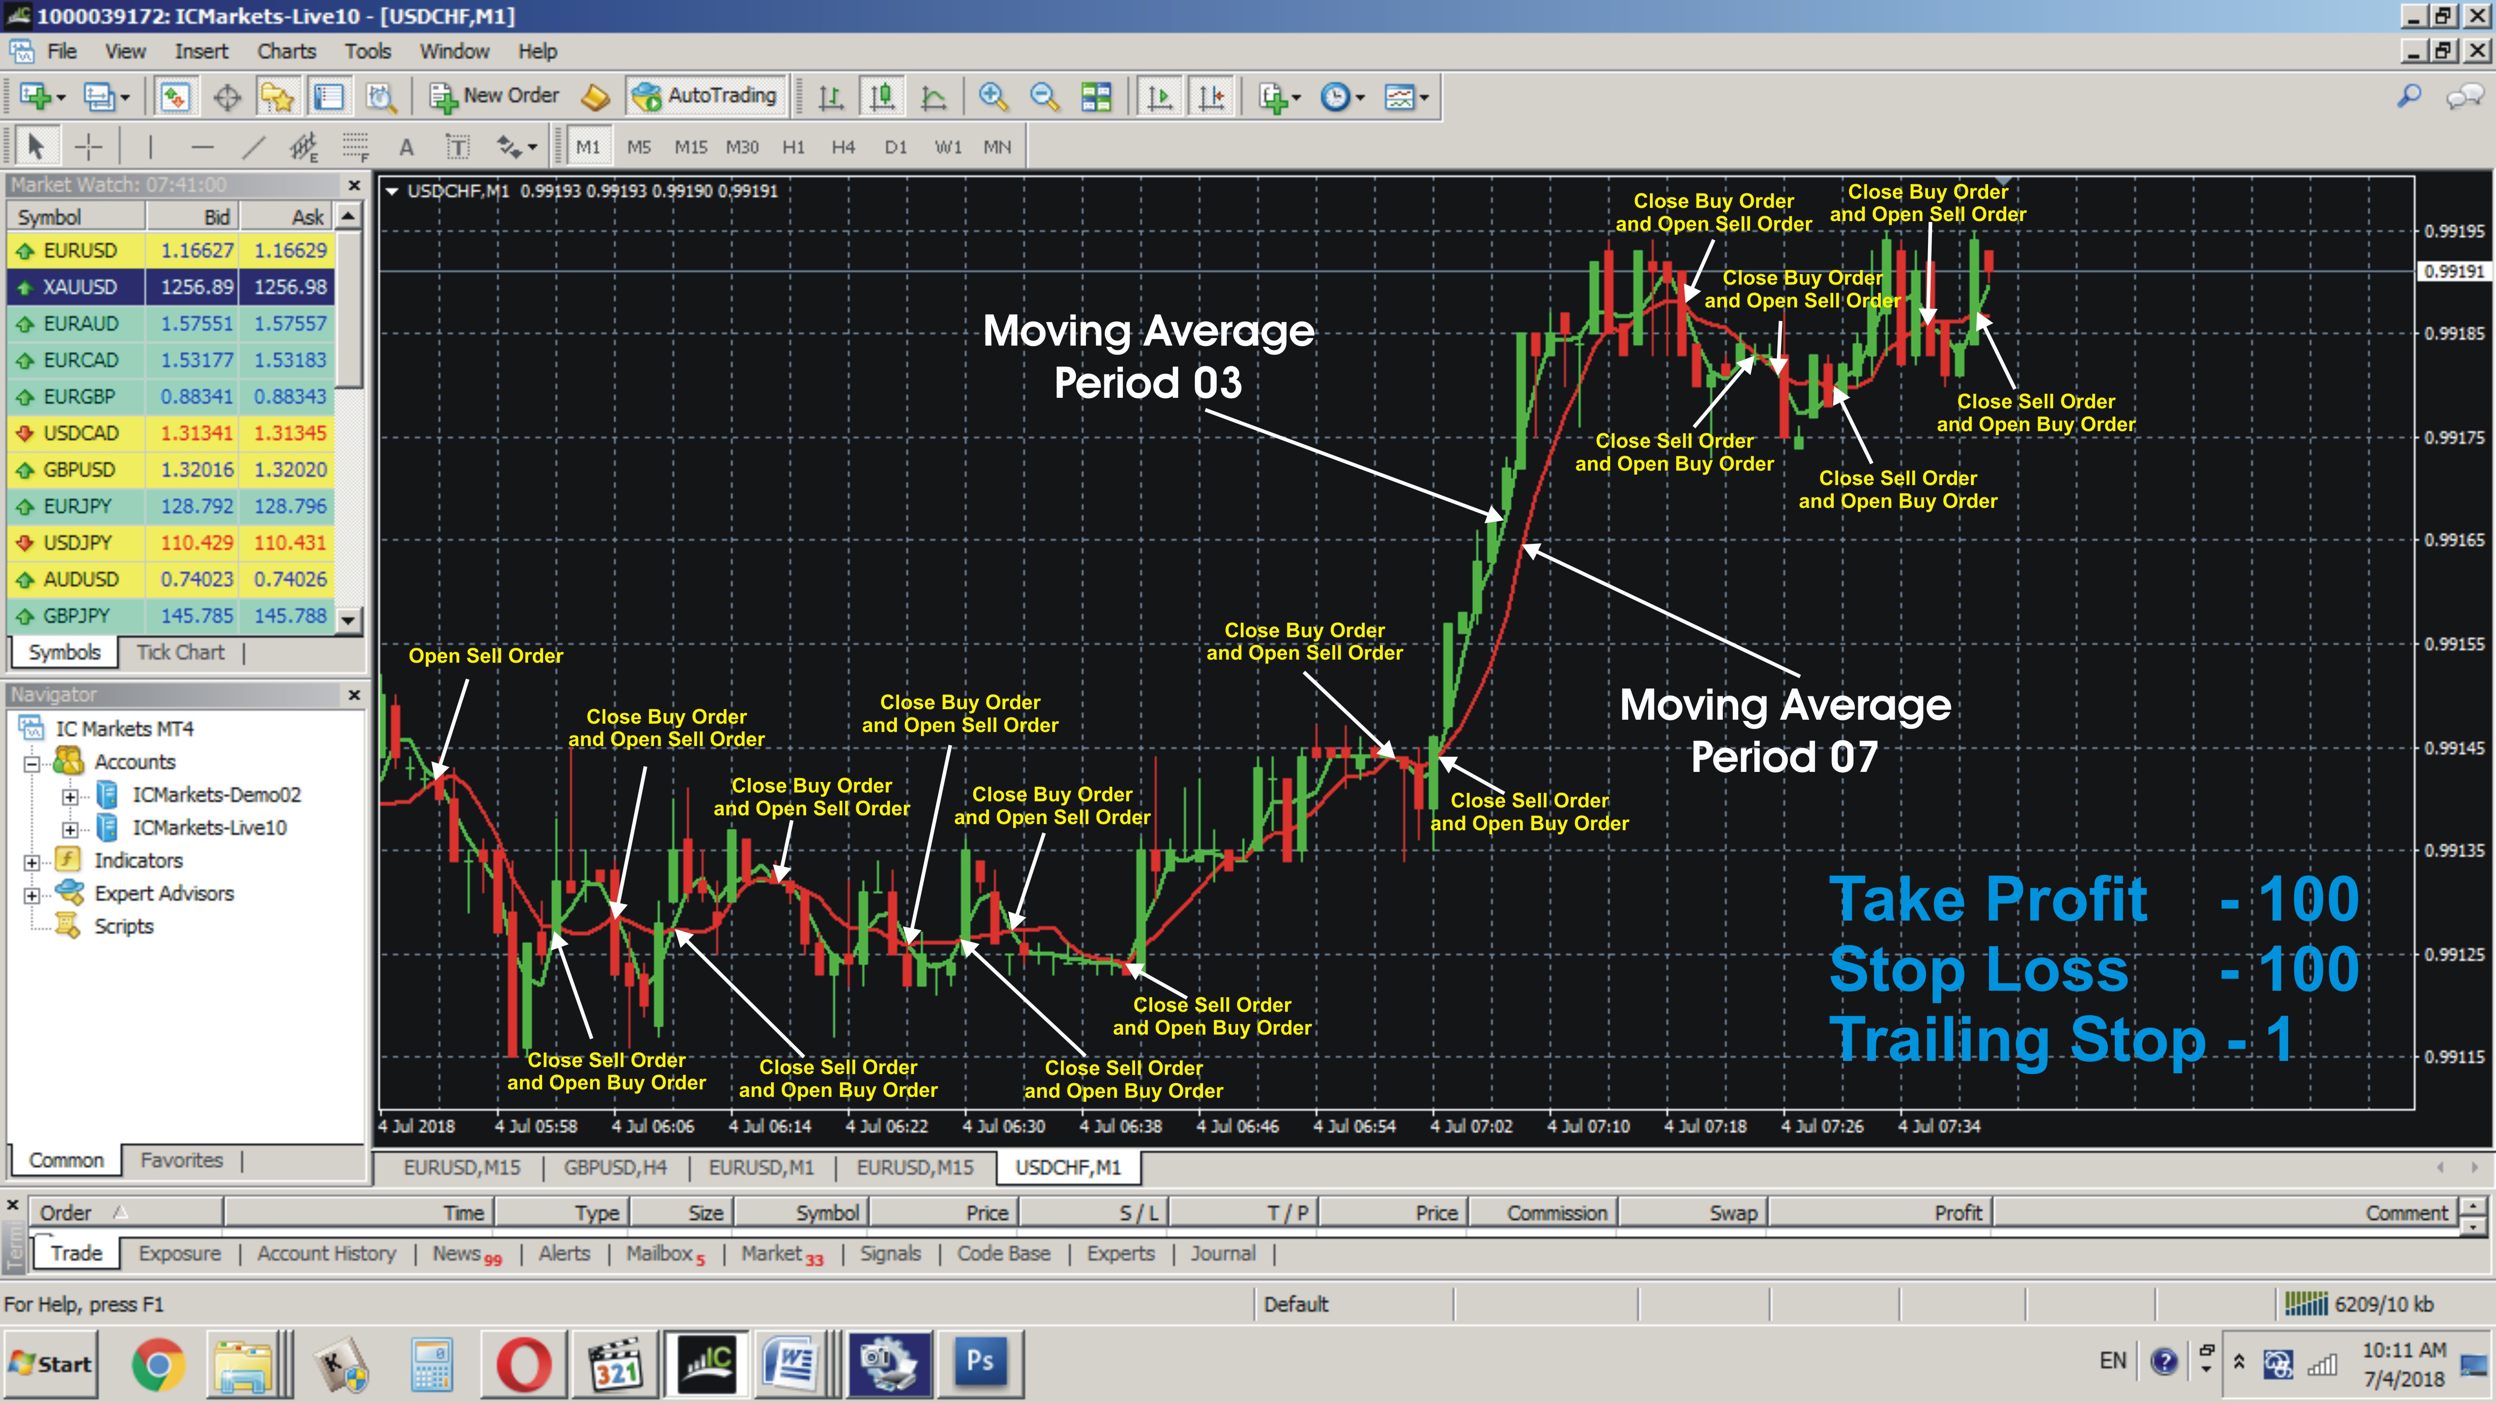Zoom out of the chart
2496x1403 pixels.
pyautogui.click(x=1045, y=97)
